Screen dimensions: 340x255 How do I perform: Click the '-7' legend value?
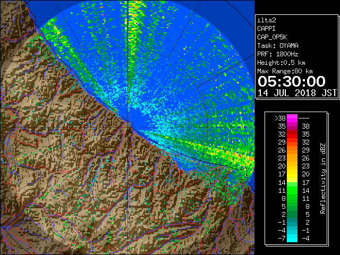coord(282,239)
